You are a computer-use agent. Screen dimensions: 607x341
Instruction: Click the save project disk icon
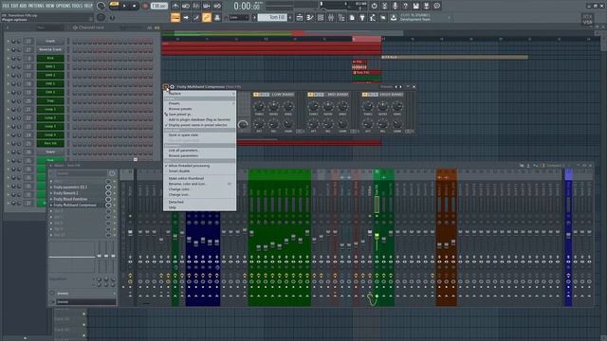click(x=415, y=6)
